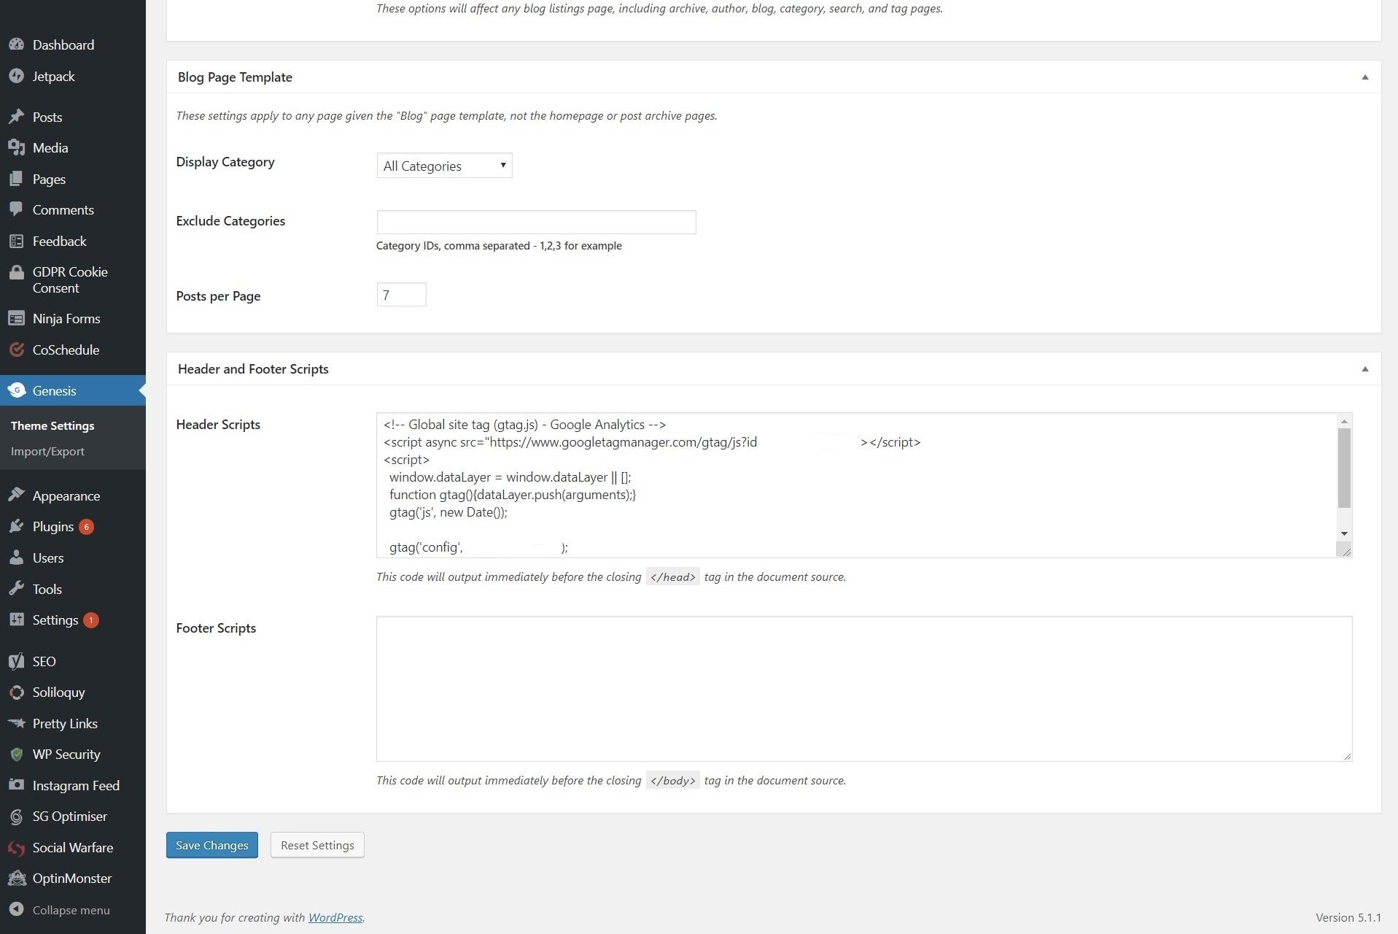The width and height of the screenshot is (1398, 934).
Task: Click the Plugins plug icon
Action: pos(16,526)
